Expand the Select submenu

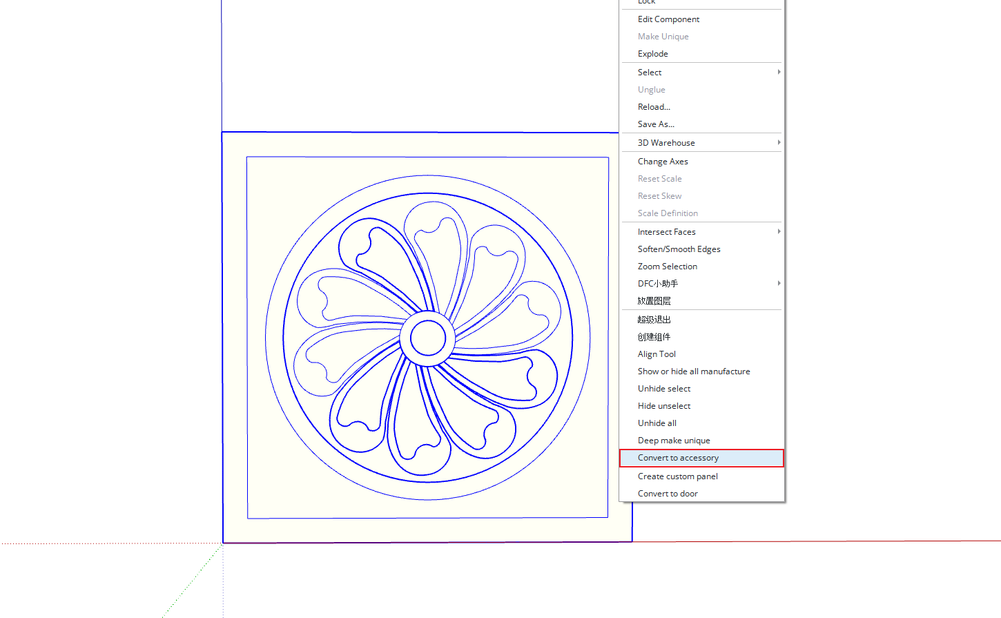(x=650, y=73)
